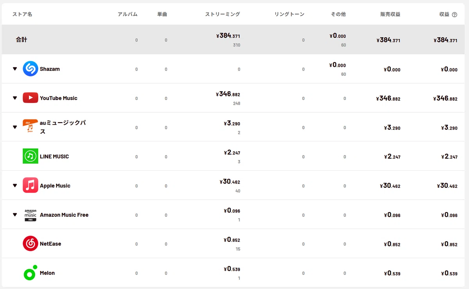Click NetEase 収益 value ¥0.852
The image size is (469, 289).
(x=449, y=244)
